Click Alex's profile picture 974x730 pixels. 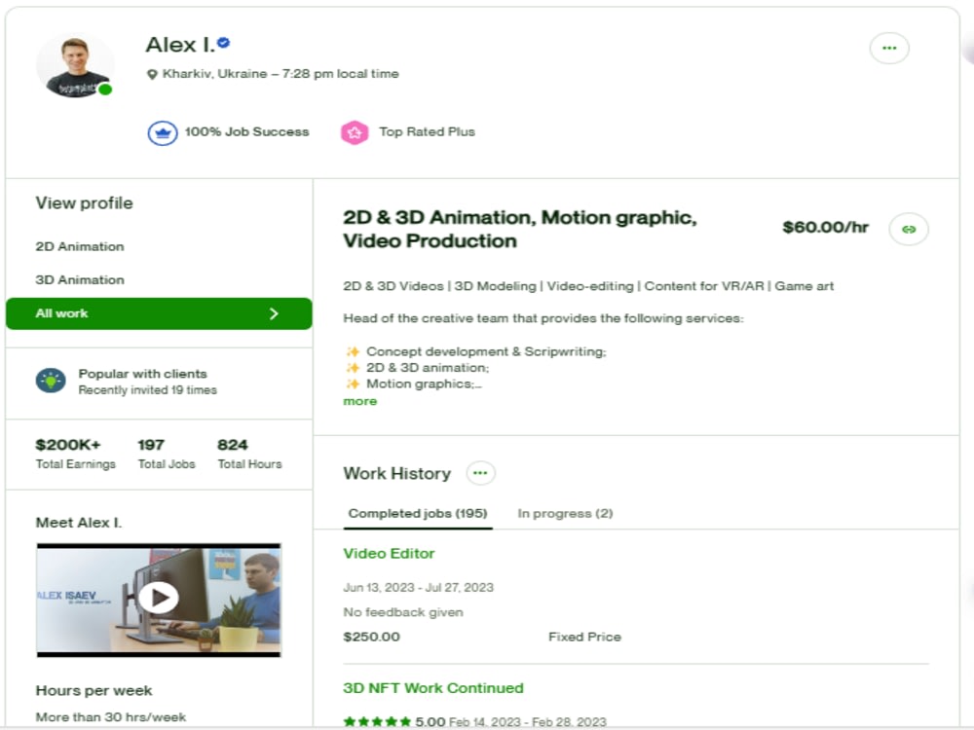pos(75,61)
